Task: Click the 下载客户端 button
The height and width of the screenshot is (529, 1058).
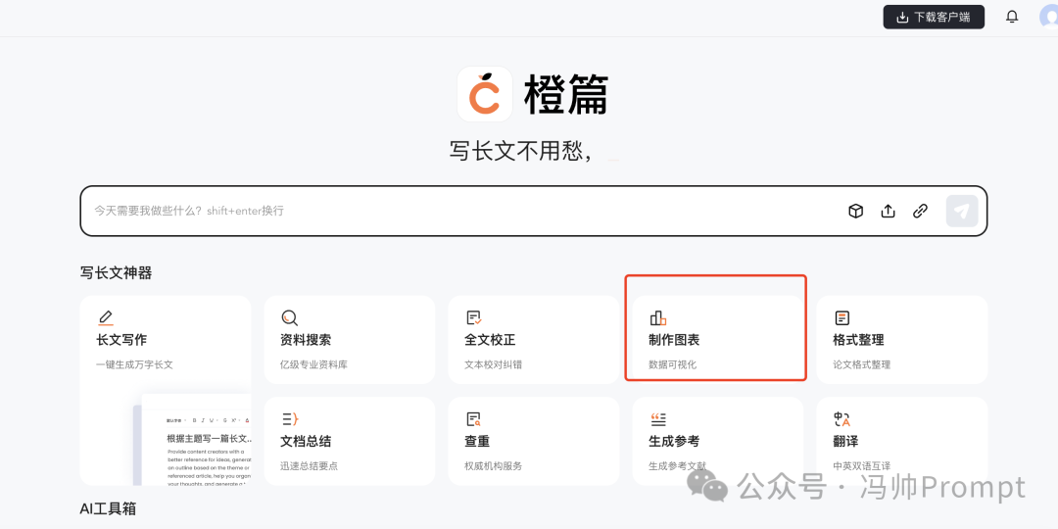Action: tap(934, 17)
